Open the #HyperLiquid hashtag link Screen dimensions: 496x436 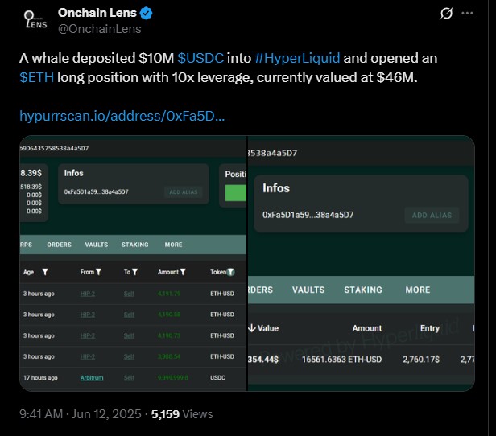tap(297, 58)
